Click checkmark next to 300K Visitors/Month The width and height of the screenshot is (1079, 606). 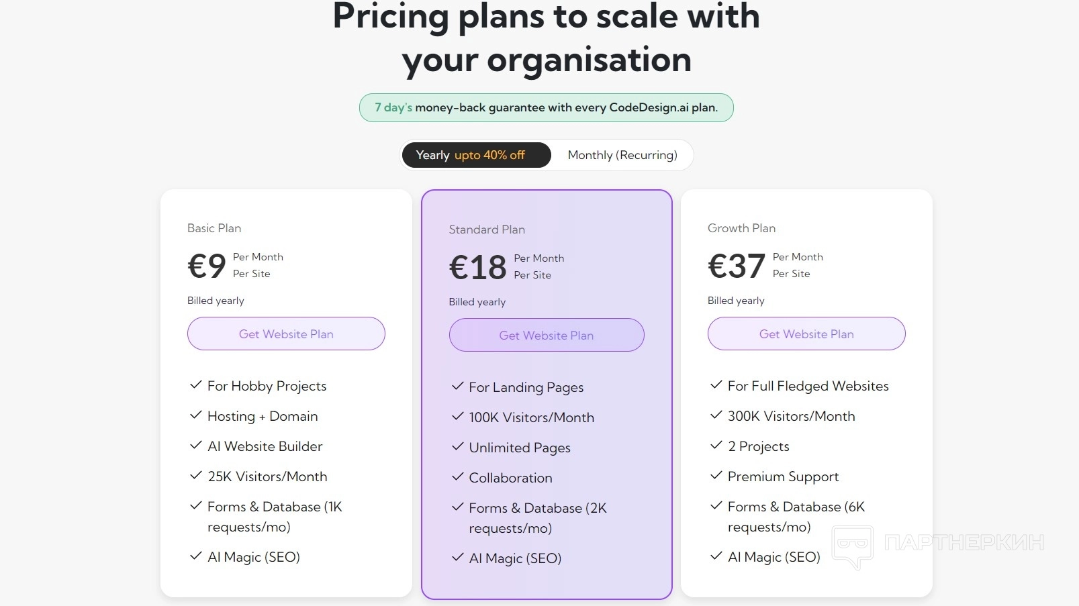(716, 415)
